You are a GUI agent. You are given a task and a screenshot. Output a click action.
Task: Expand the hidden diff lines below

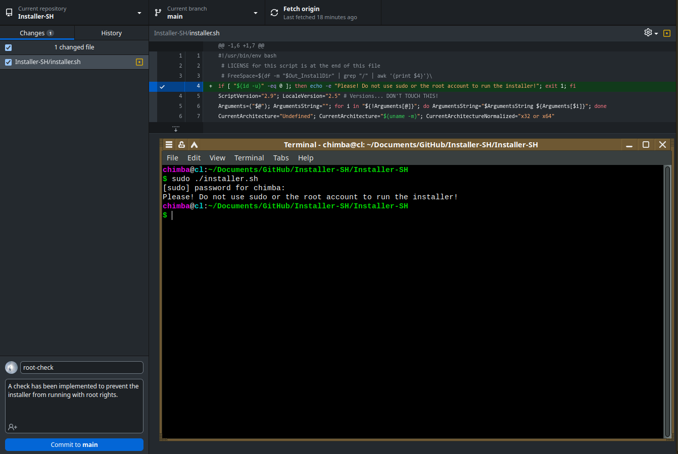pyautogui.click(x=176, y=129)
